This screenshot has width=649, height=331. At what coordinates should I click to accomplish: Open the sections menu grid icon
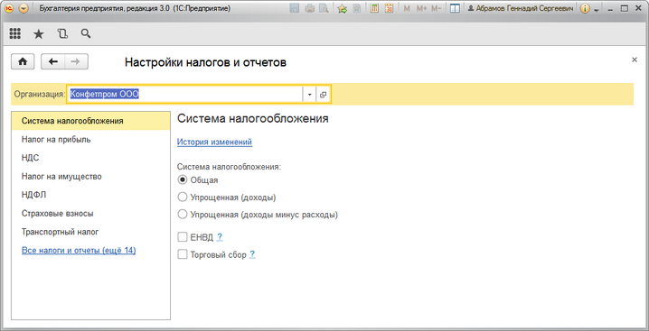pos(14,34)
